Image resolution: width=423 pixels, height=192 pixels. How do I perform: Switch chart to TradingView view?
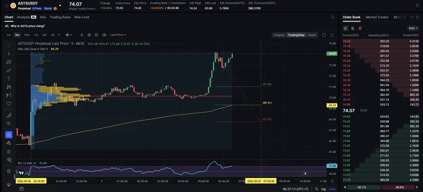296,35
